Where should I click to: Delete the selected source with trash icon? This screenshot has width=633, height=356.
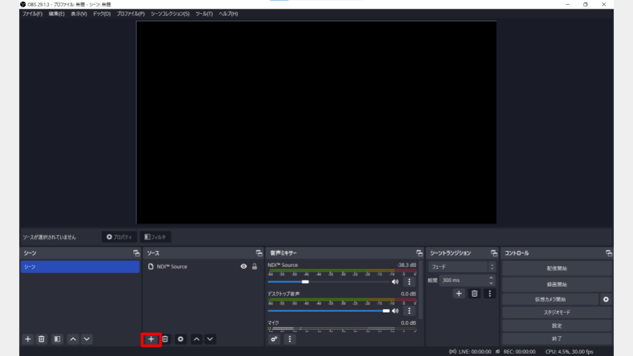166,339
